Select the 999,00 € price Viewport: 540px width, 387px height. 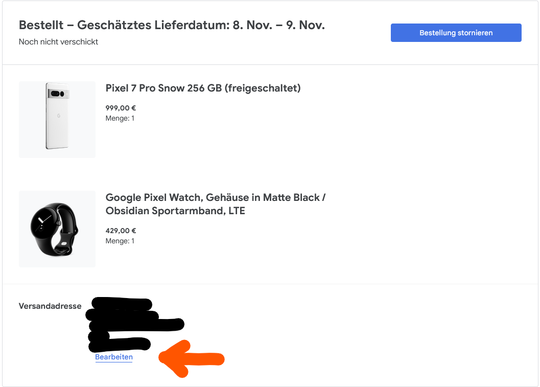[x=121, y=108]
